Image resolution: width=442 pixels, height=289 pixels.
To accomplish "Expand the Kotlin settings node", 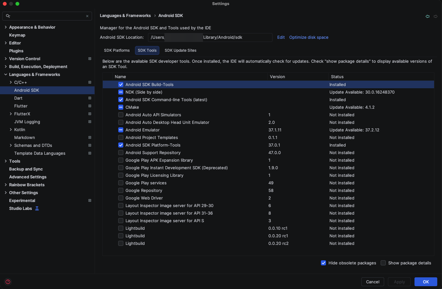I will [11, 130].
